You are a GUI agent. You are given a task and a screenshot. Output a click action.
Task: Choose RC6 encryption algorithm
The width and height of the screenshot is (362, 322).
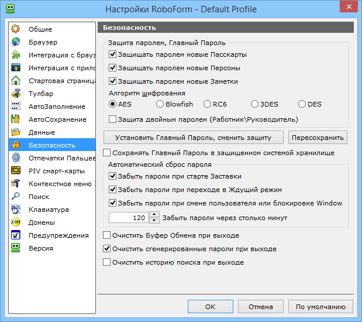tap(207, 104)
